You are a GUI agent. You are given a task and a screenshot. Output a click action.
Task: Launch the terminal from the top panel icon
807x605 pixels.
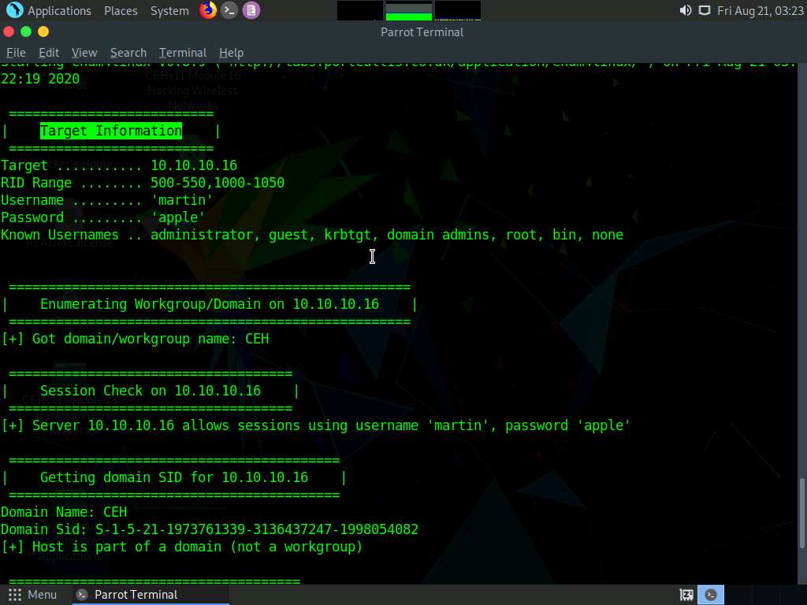click(x=229, y=10)
